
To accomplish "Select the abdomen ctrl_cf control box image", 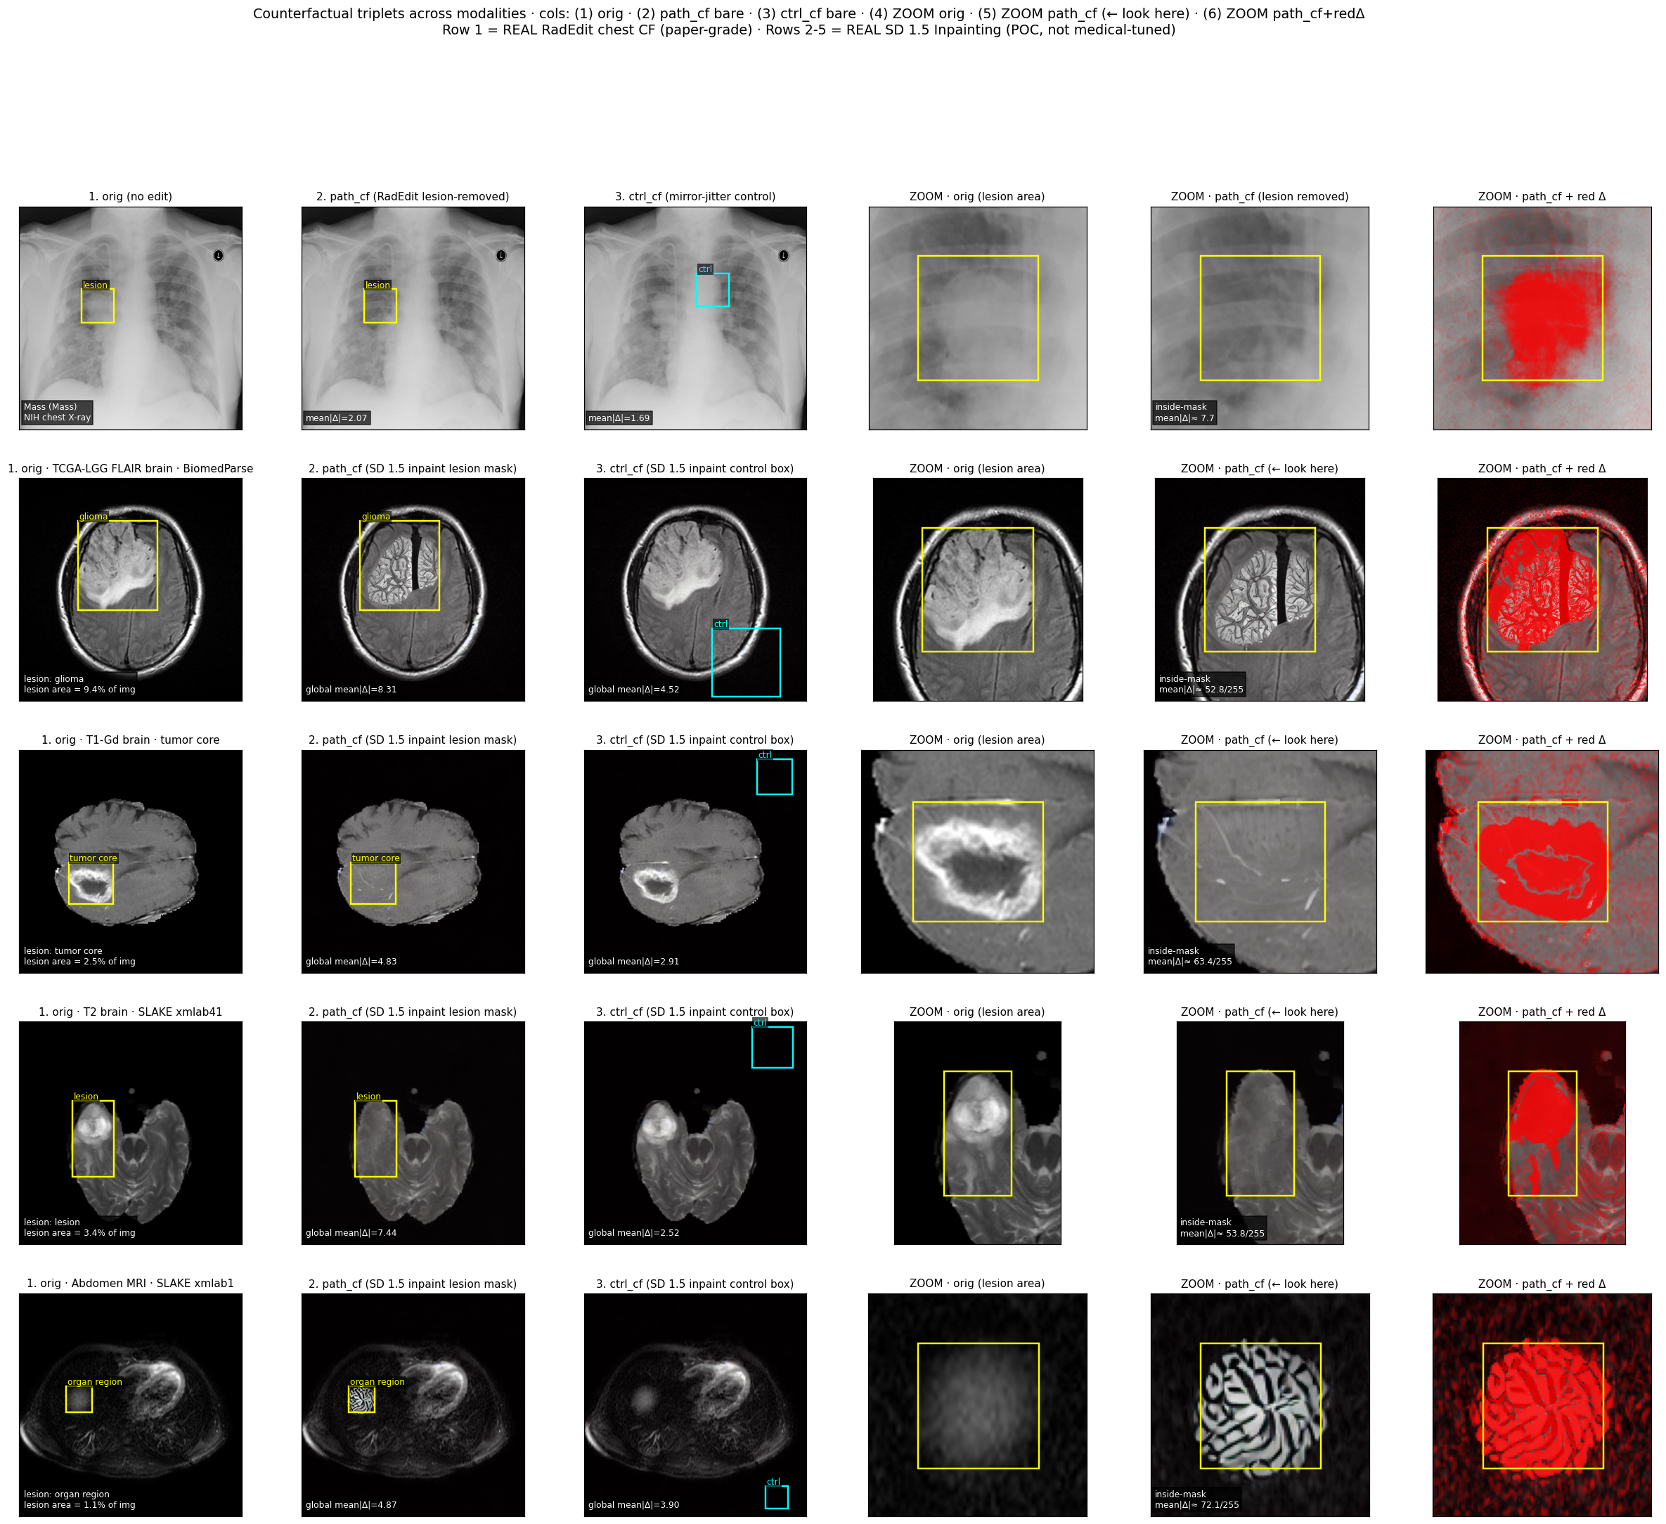I will pos(696,1405).
